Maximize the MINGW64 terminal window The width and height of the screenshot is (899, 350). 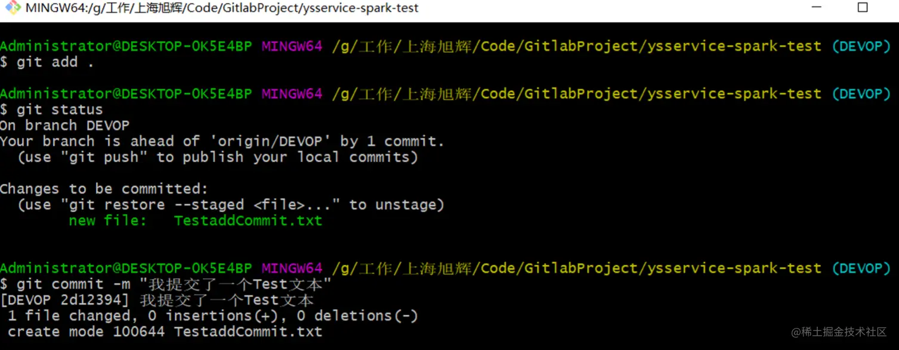coord(862,8)
